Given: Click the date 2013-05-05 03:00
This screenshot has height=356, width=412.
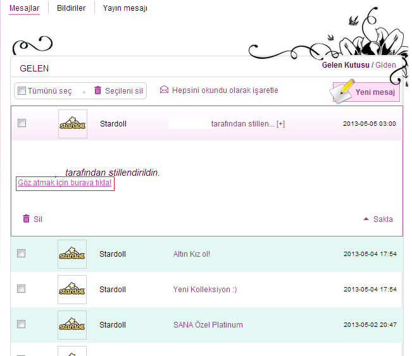Looking at the screenshot, I should click(x=370, y=124).
